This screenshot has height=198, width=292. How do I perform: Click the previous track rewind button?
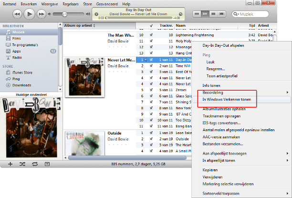17,14
